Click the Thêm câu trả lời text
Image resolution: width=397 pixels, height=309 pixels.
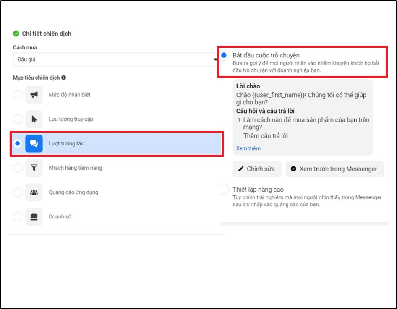pos(266,136)
